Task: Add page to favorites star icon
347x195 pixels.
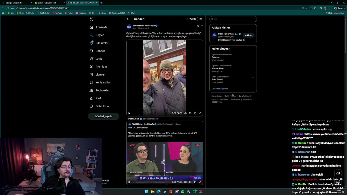Action: point(310,8)
